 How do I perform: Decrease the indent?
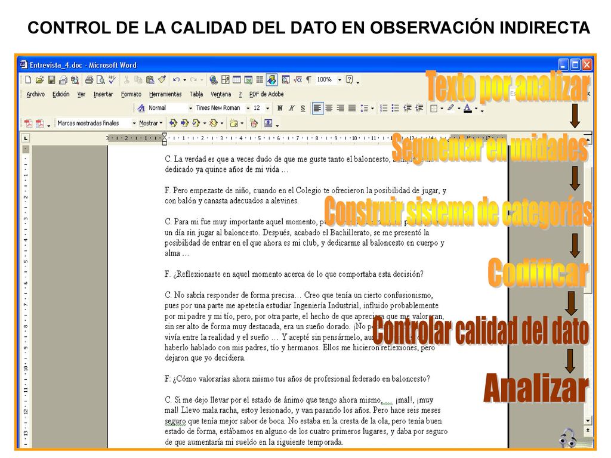[x=408, y=109]
